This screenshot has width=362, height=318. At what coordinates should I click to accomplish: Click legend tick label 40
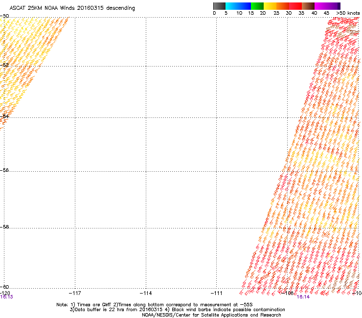tap(314, 13)
